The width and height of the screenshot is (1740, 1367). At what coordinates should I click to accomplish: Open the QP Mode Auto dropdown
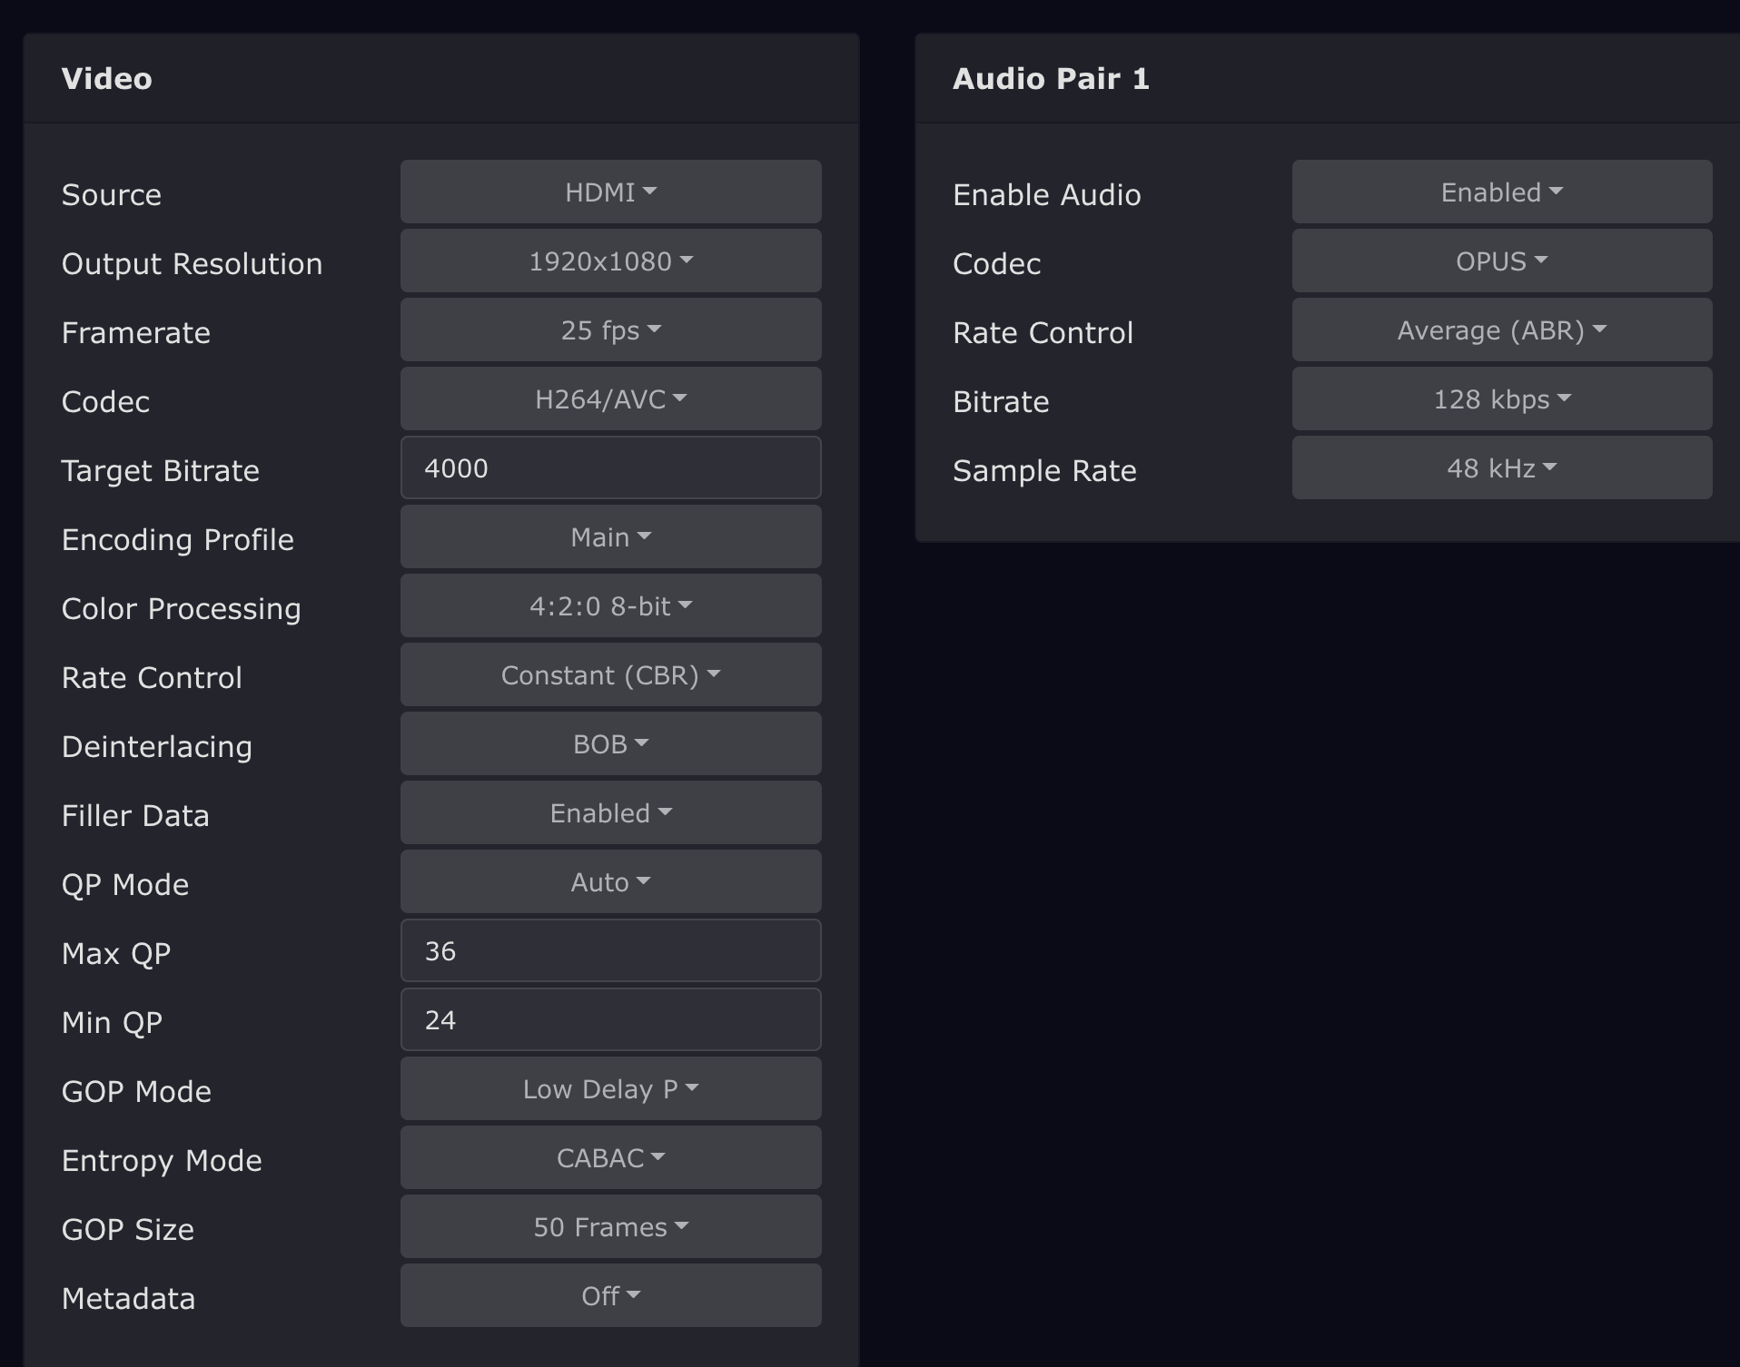pyautogui.click(x=610, y=882)
